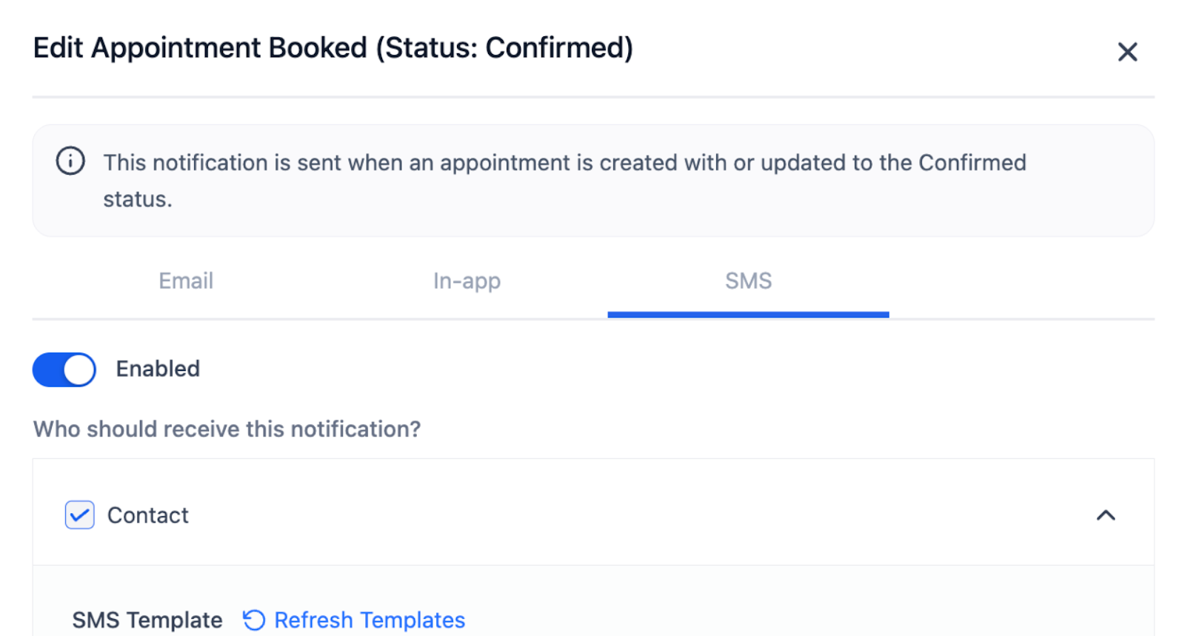
Task: Disable the Enabled toggle switch
Action: 64,369
